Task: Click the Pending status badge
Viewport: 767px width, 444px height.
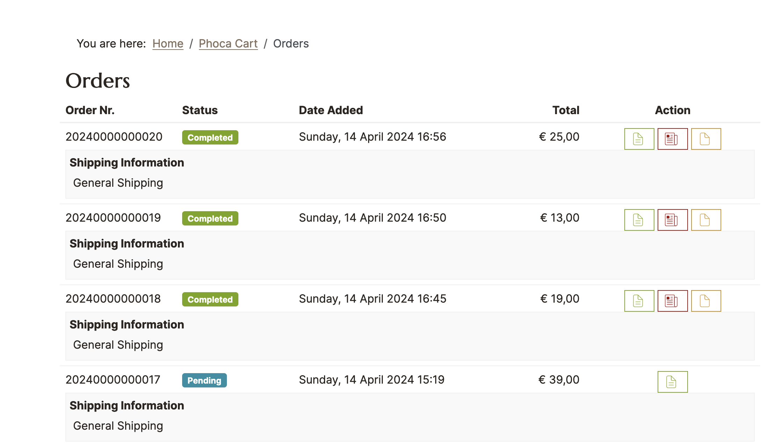Action: 204,380
